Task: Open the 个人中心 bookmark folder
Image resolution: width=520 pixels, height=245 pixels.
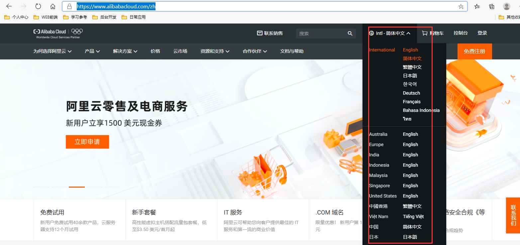Action: 16,17
